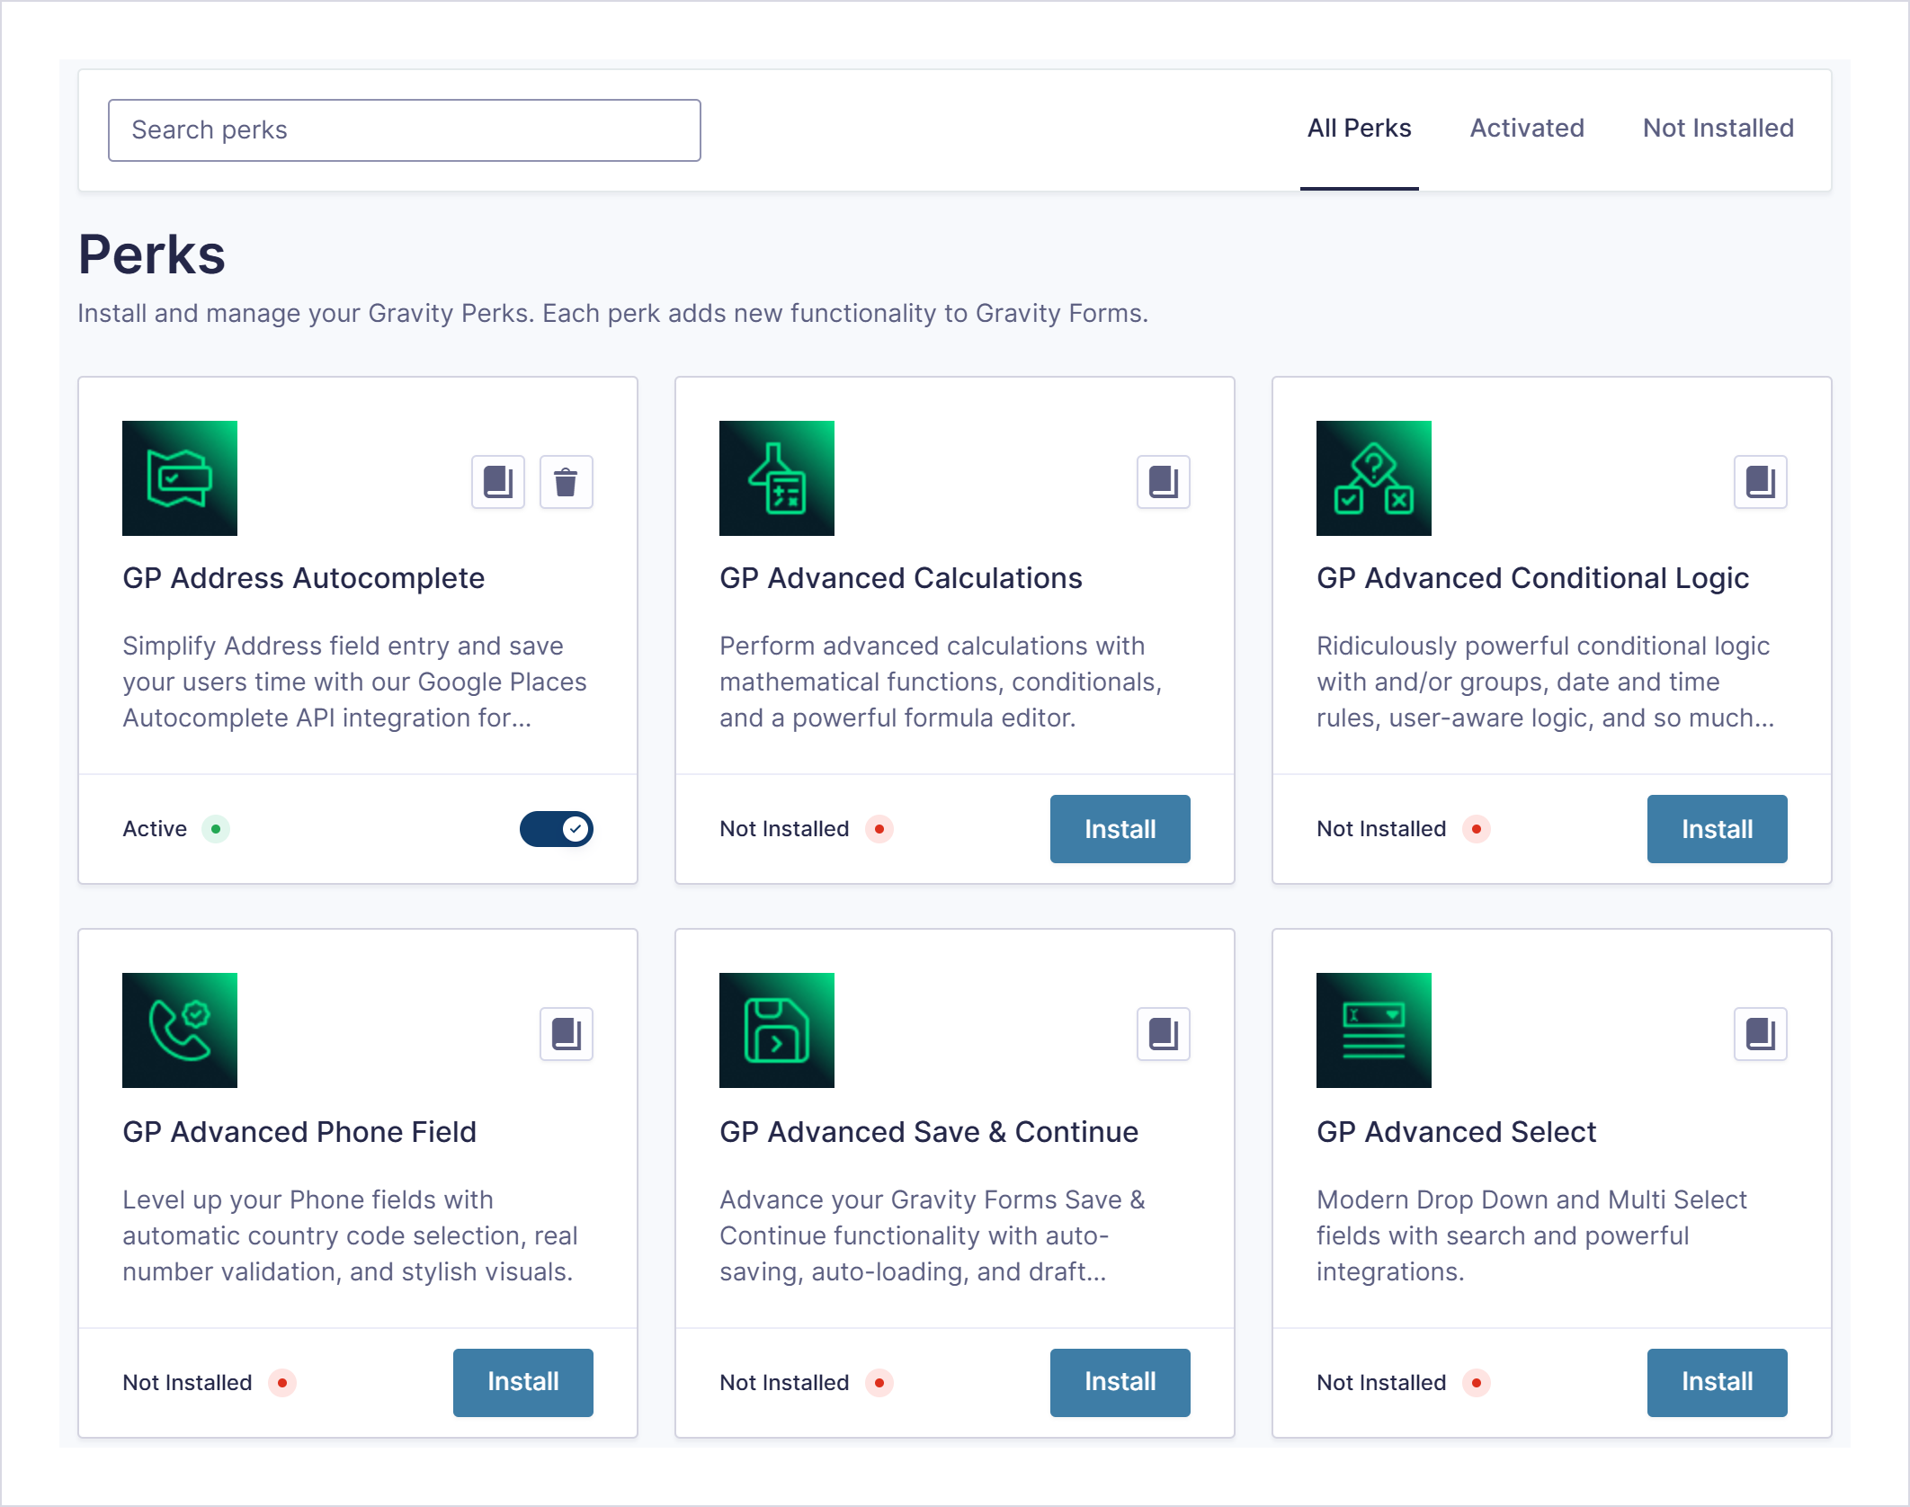Click the GP Advanced Save & Continue title
This screenshot has height=1507, width=1910.
pos(929,1132)
